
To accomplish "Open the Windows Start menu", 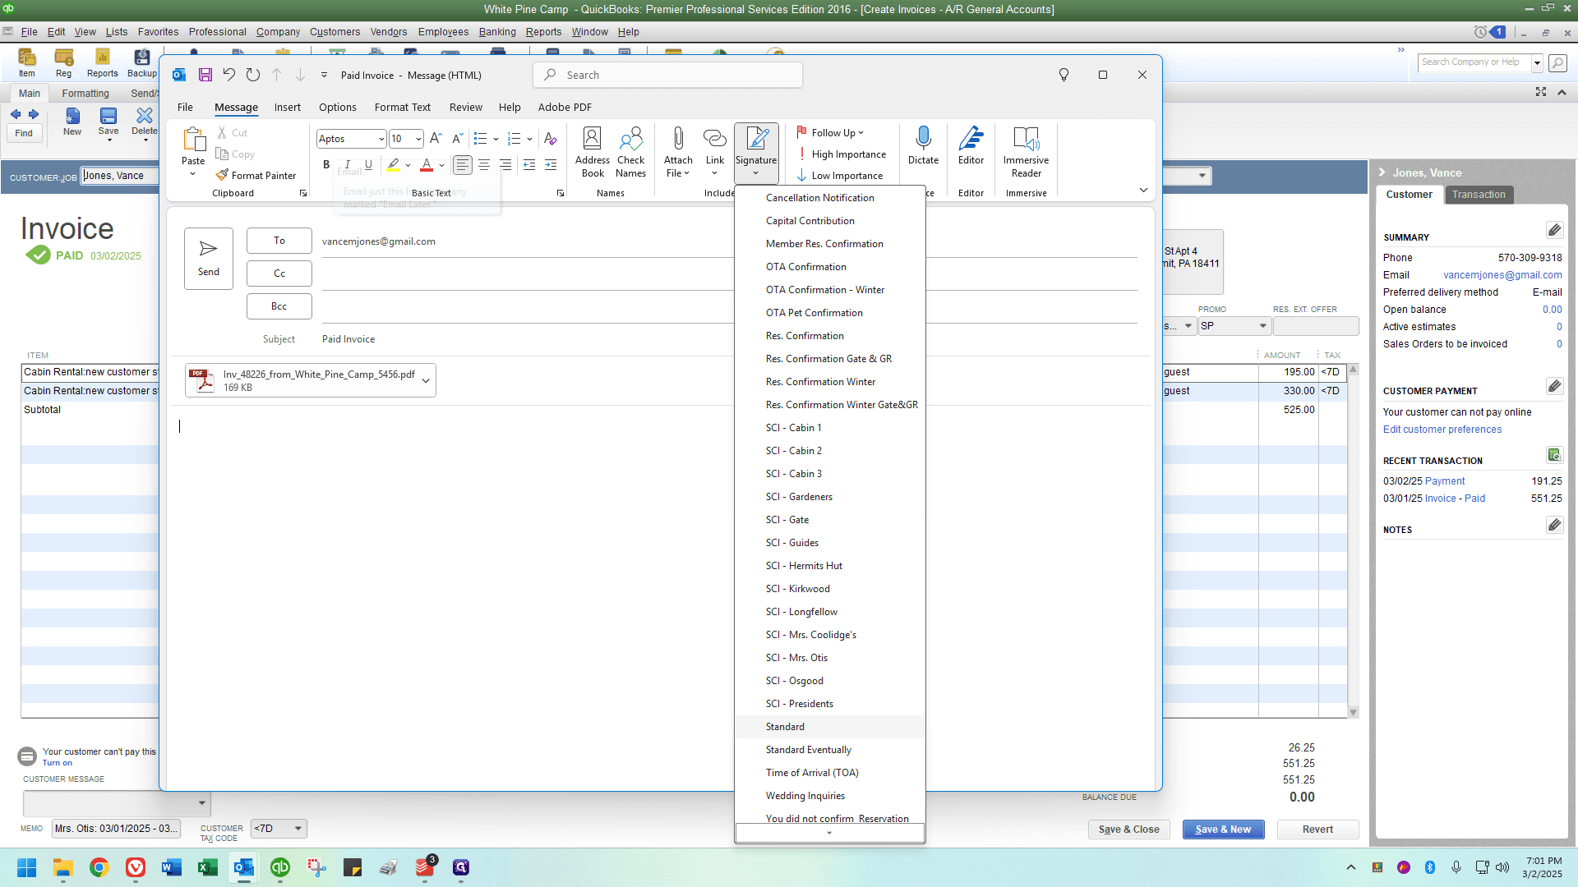I will point(27,867).
